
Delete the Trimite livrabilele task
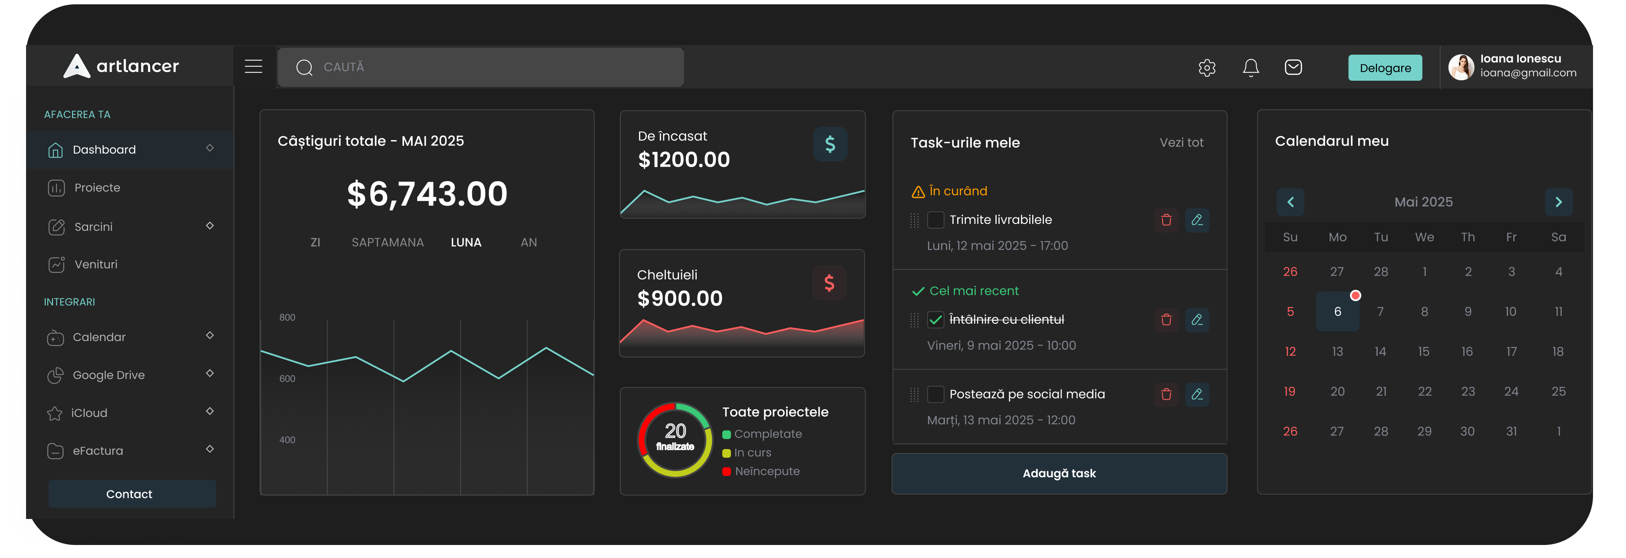(1166, 220)
